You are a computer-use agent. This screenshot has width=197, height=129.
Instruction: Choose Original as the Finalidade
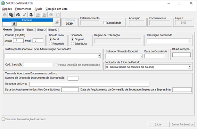[x=73, y=39]
